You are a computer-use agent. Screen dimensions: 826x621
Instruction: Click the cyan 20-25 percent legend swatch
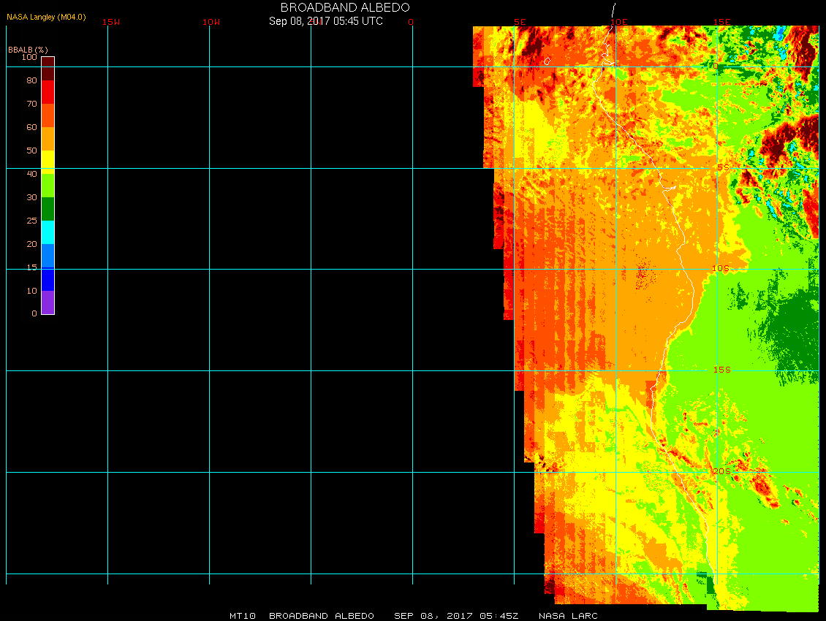pyautogui.click(x=48, y=232)
